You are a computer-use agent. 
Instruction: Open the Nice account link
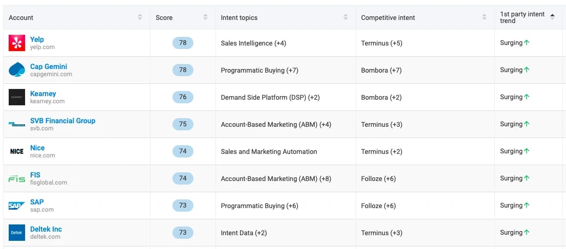[37, 148]
